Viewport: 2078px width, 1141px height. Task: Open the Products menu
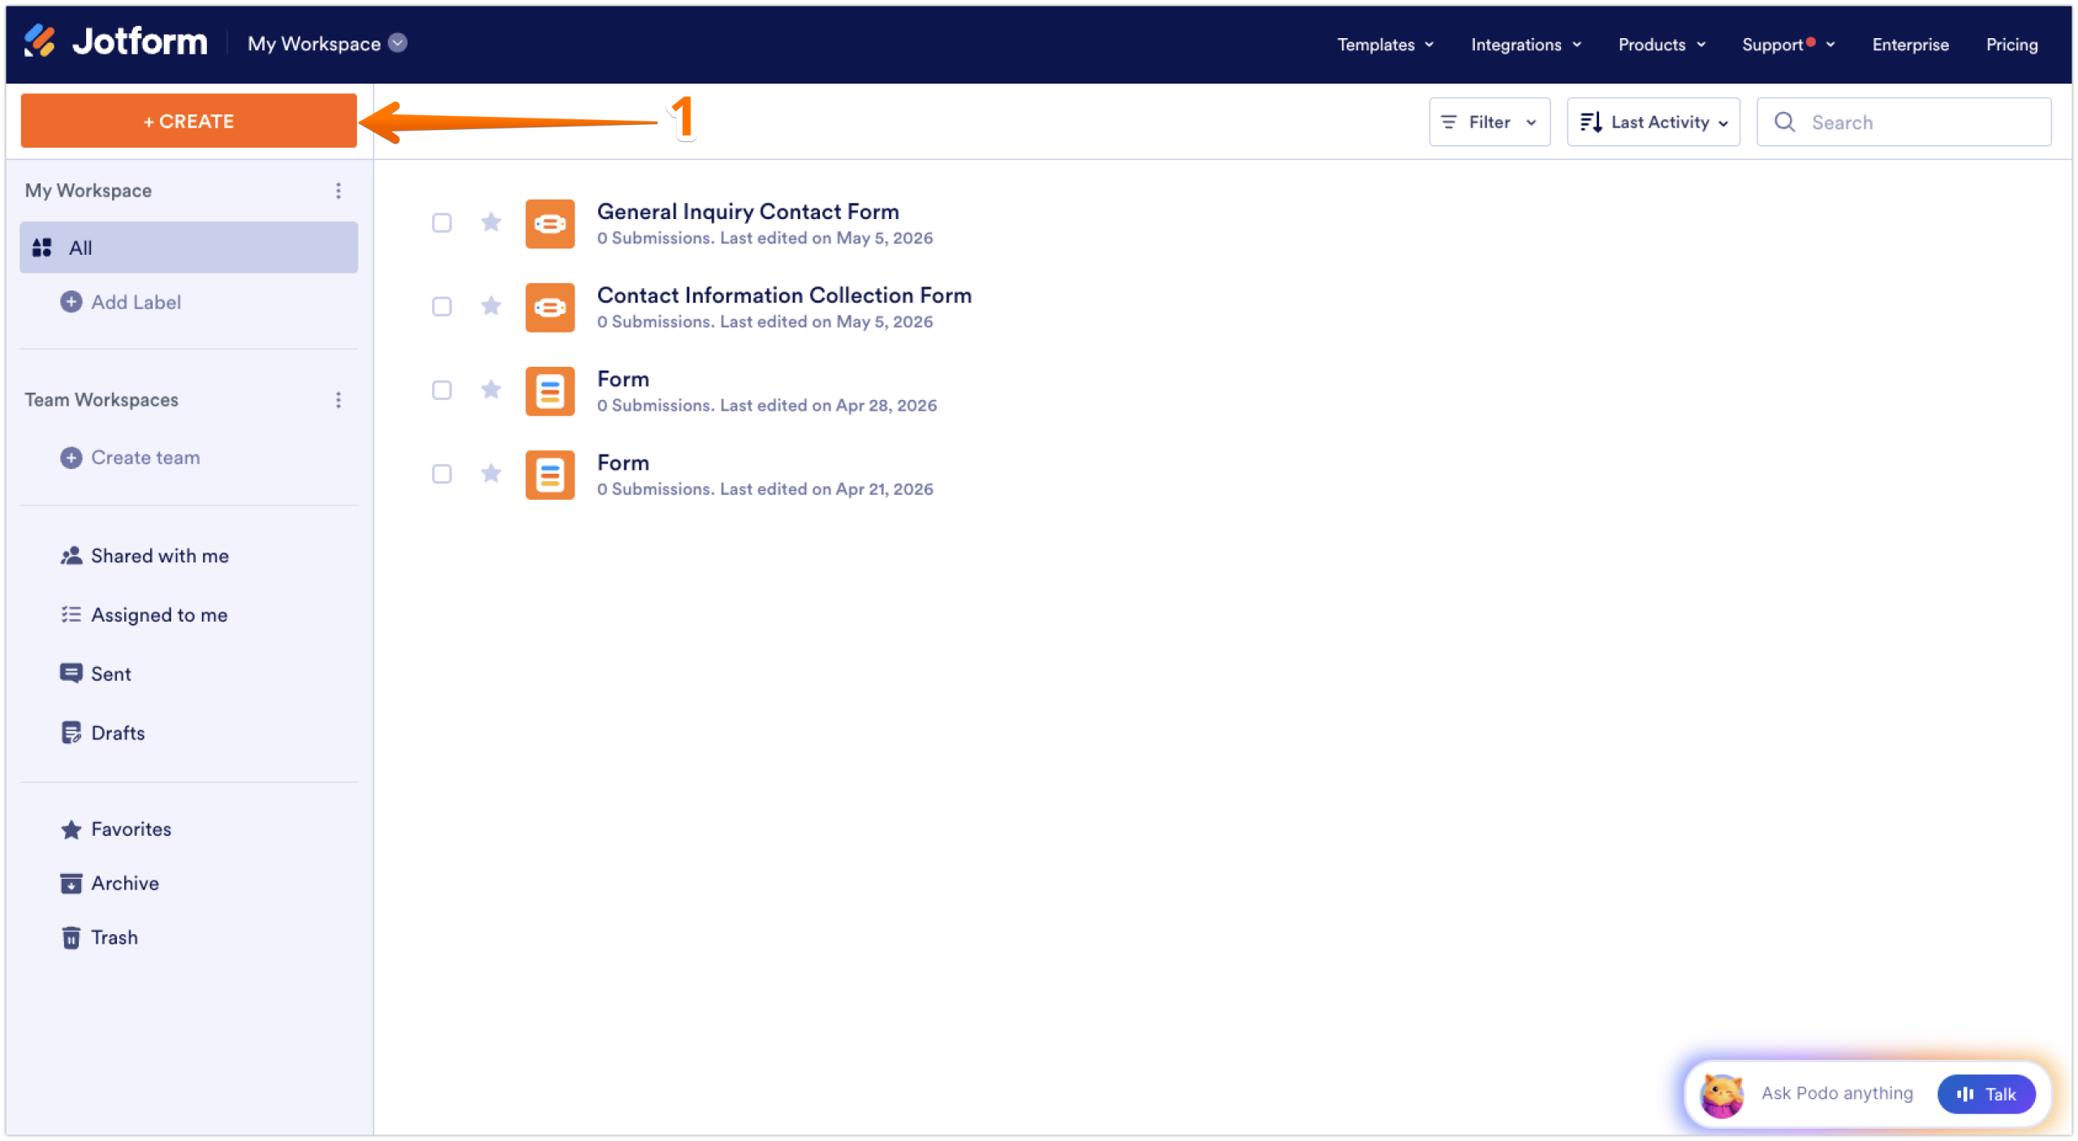(1662, 45)
